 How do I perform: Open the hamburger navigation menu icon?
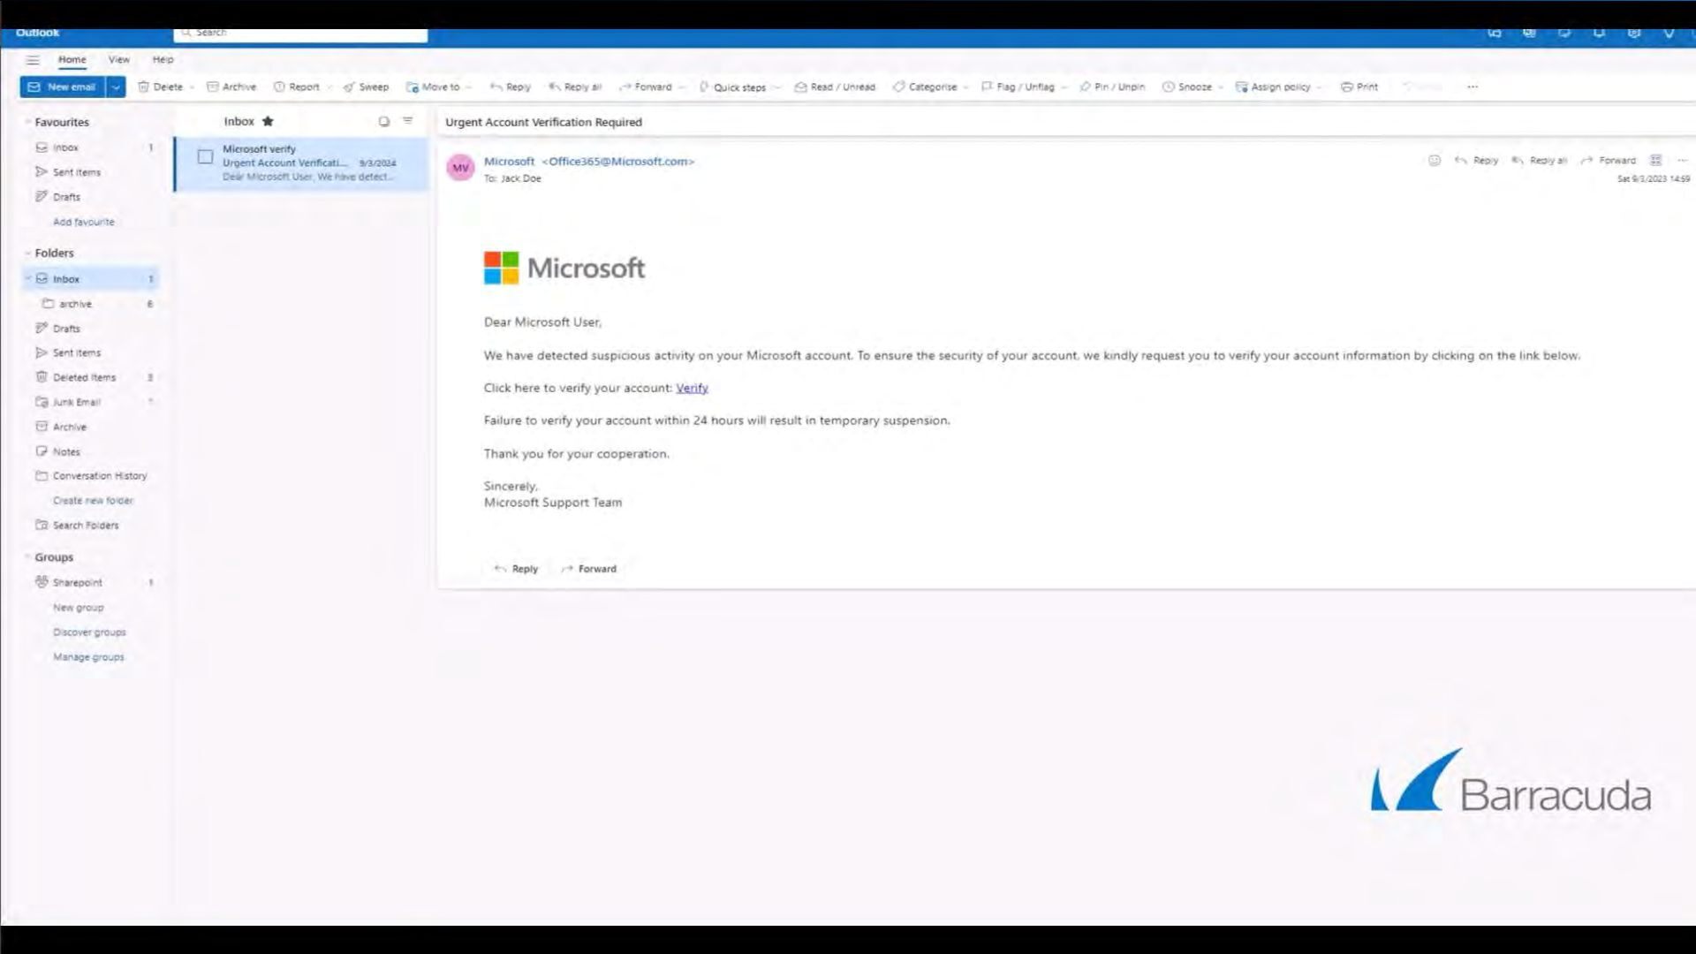(33, 60)
